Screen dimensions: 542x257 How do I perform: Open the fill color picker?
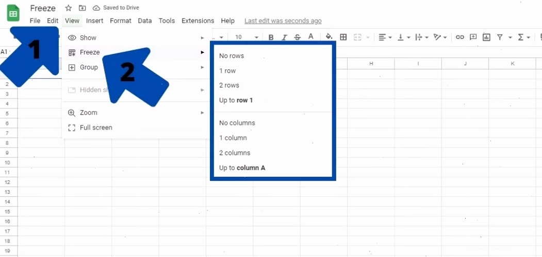tap(329, 37)
